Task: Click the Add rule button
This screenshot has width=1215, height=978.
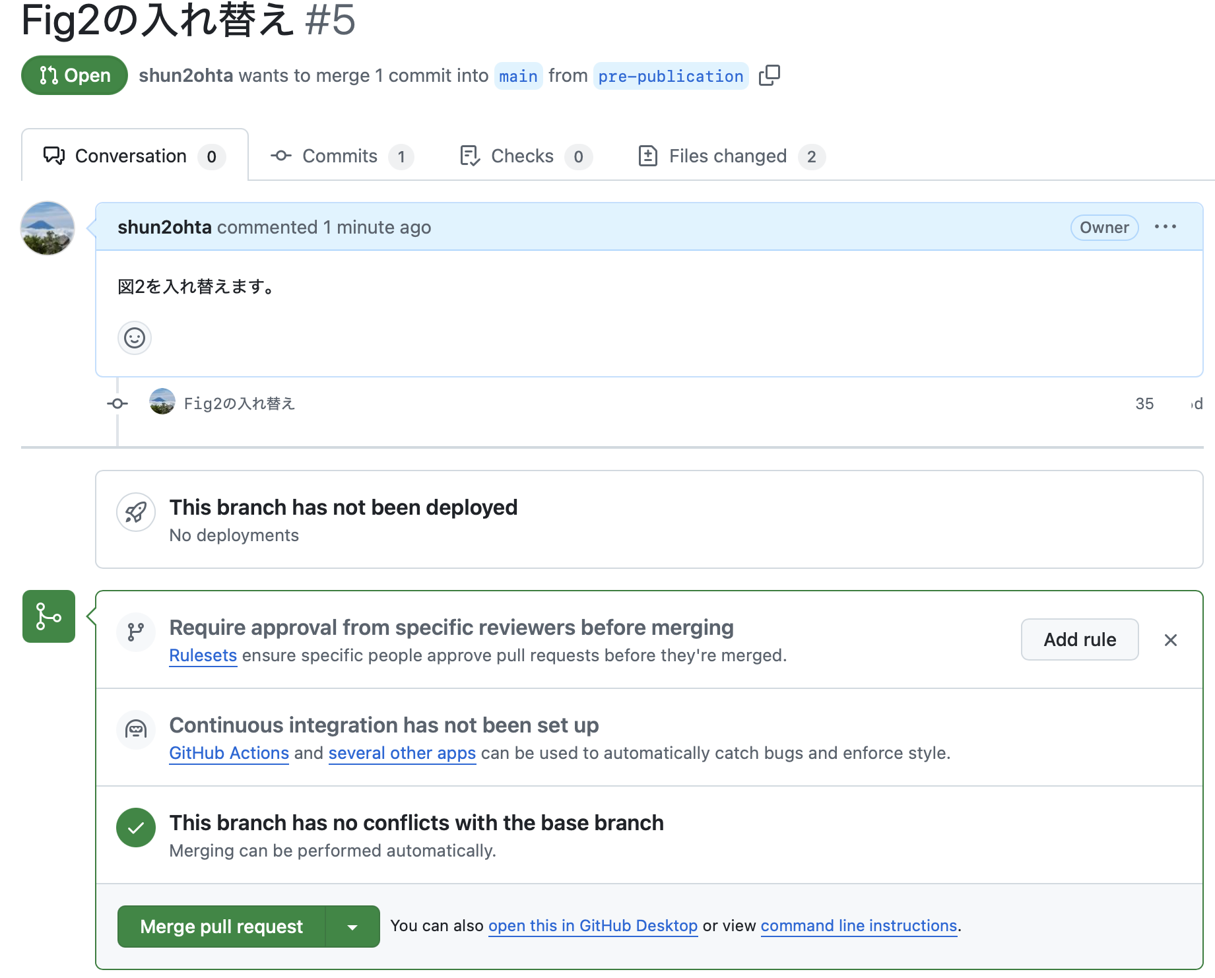Action: coord(1080,639)
